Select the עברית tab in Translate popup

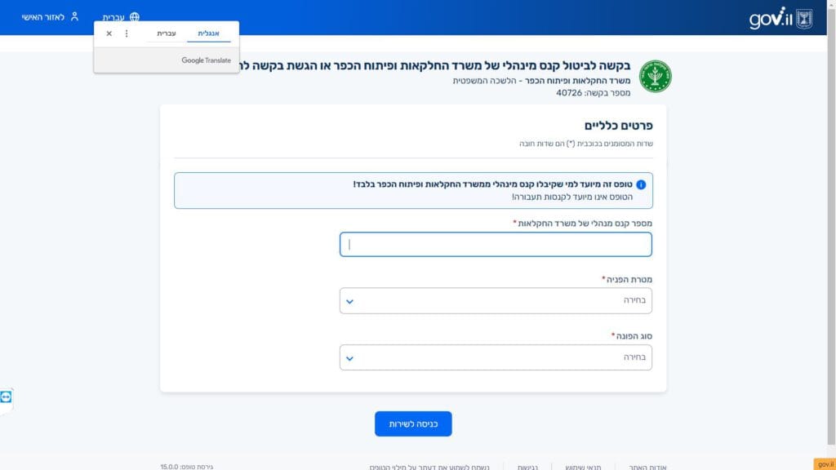tap(167, 33)
